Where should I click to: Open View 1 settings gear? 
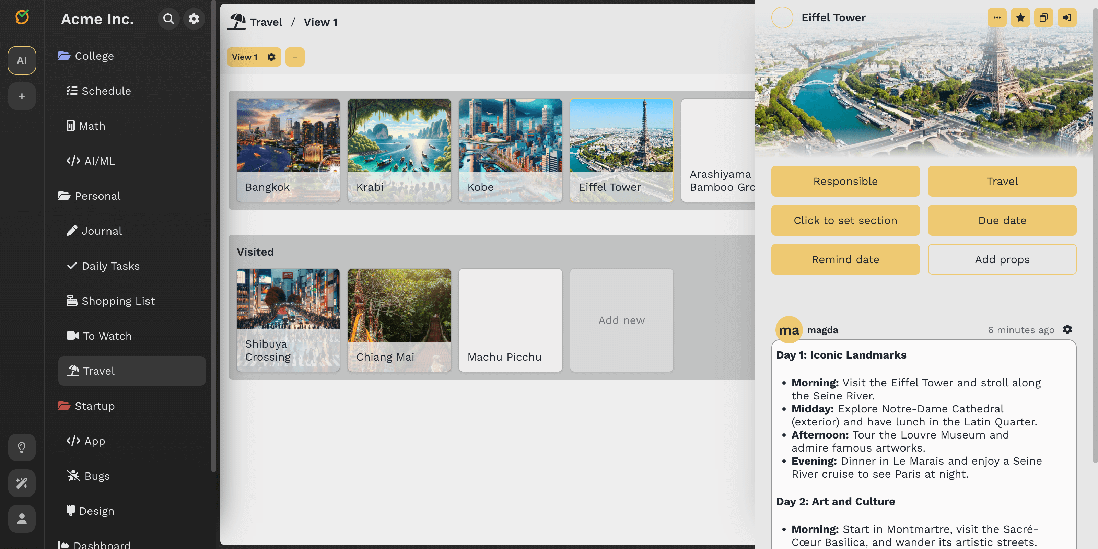pyautogui.click(x=271, y=57)
